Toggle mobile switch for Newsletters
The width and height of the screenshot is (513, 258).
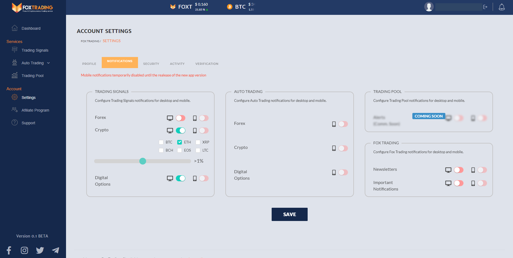[482, 170]
